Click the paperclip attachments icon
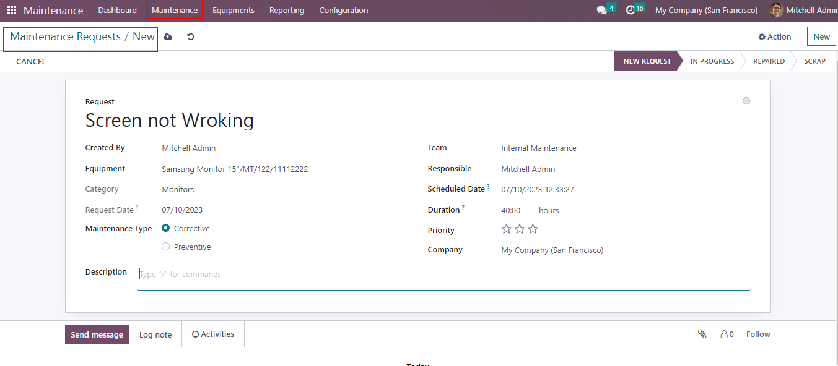This screenshot has height=366, width=838. pos(702,334)
